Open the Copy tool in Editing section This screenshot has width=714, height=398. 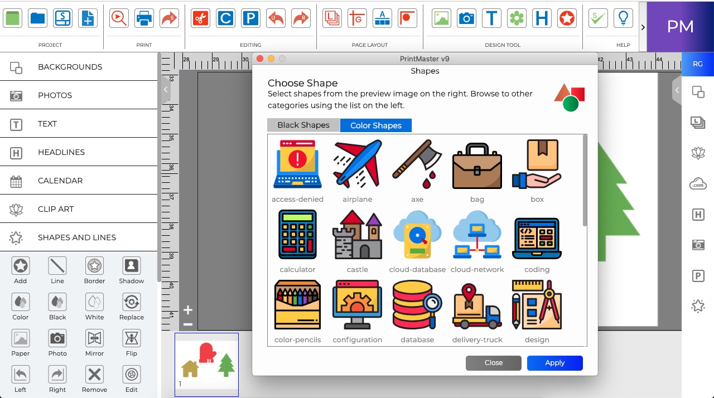click(x=225, y=18)
